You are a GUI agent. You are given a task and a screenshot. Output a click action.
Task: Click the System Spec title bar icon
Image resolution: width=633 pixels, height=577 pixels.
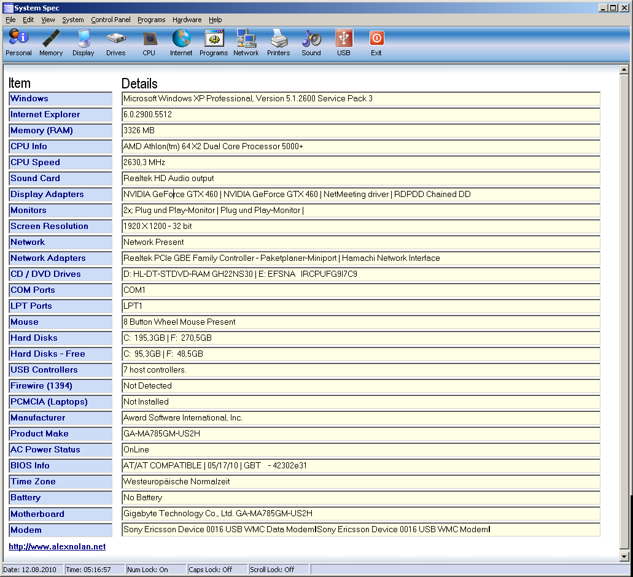click(x=8, y=7)
